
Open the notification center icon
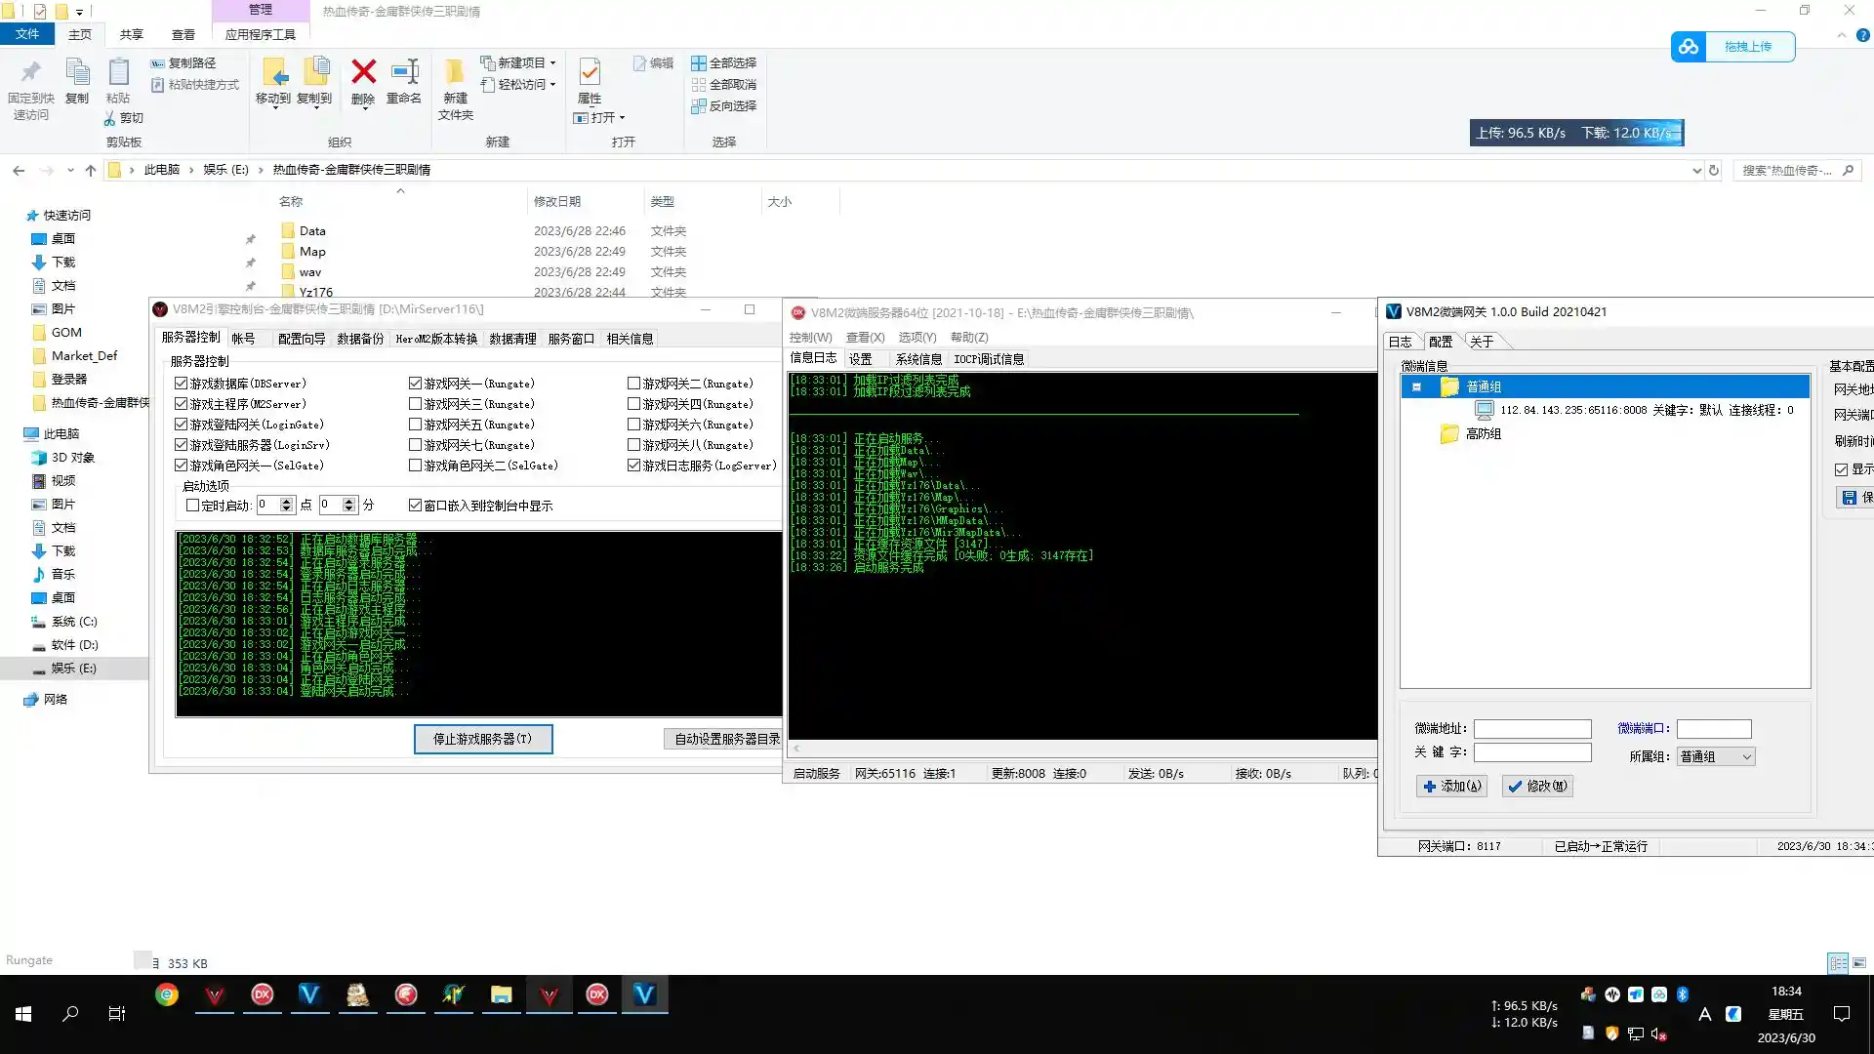[x=1842, y=1014]
